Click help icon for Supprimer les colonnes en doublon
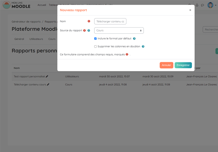 coord(143,46)
